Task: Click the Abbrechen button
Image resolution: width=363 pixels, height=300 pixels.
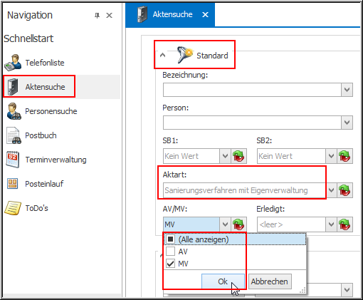Action: point(270,281)
